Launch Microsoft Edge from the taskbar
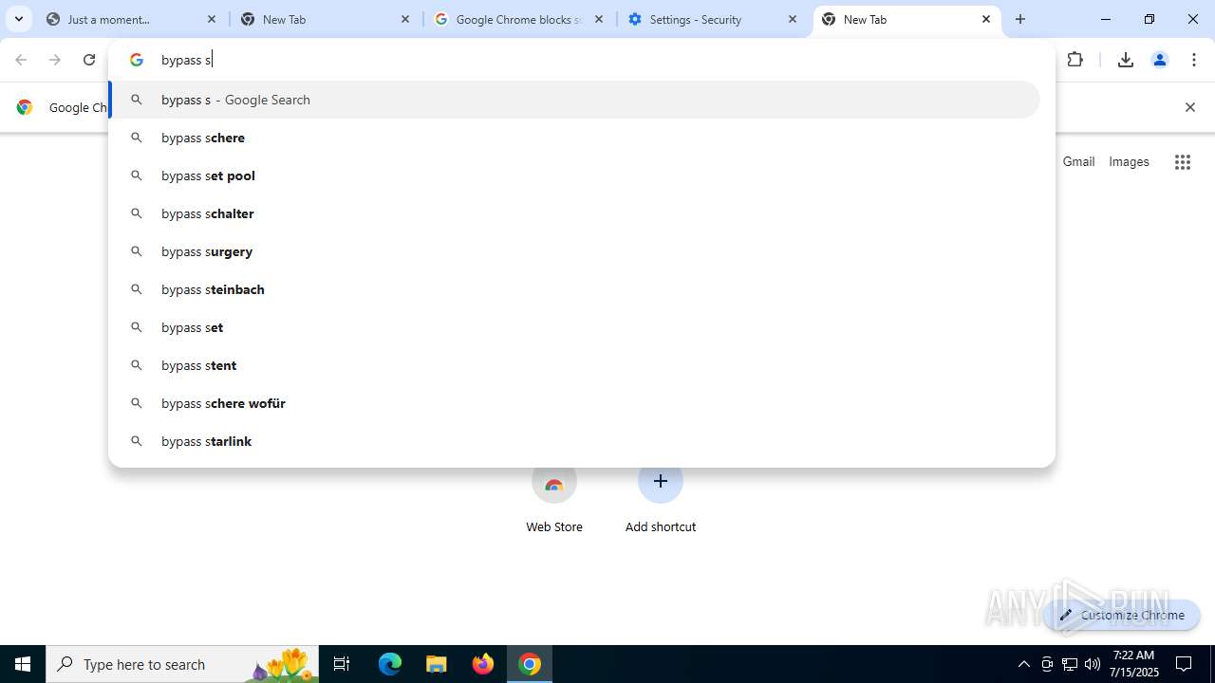 (x=390, y=664)
